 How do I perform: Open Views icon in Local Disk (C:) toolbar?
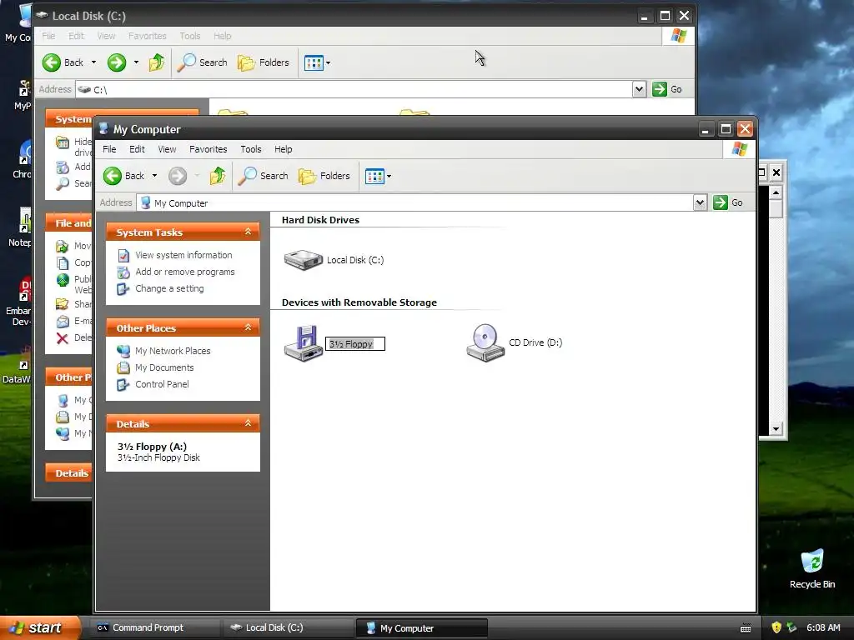[x=314, y=62]
